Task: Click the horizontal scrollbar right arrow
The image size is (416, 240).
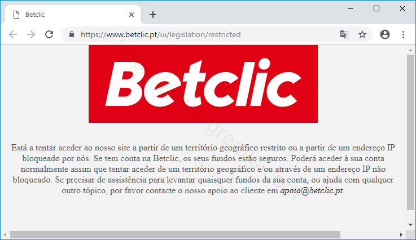Action: click(x=401, y=235)
